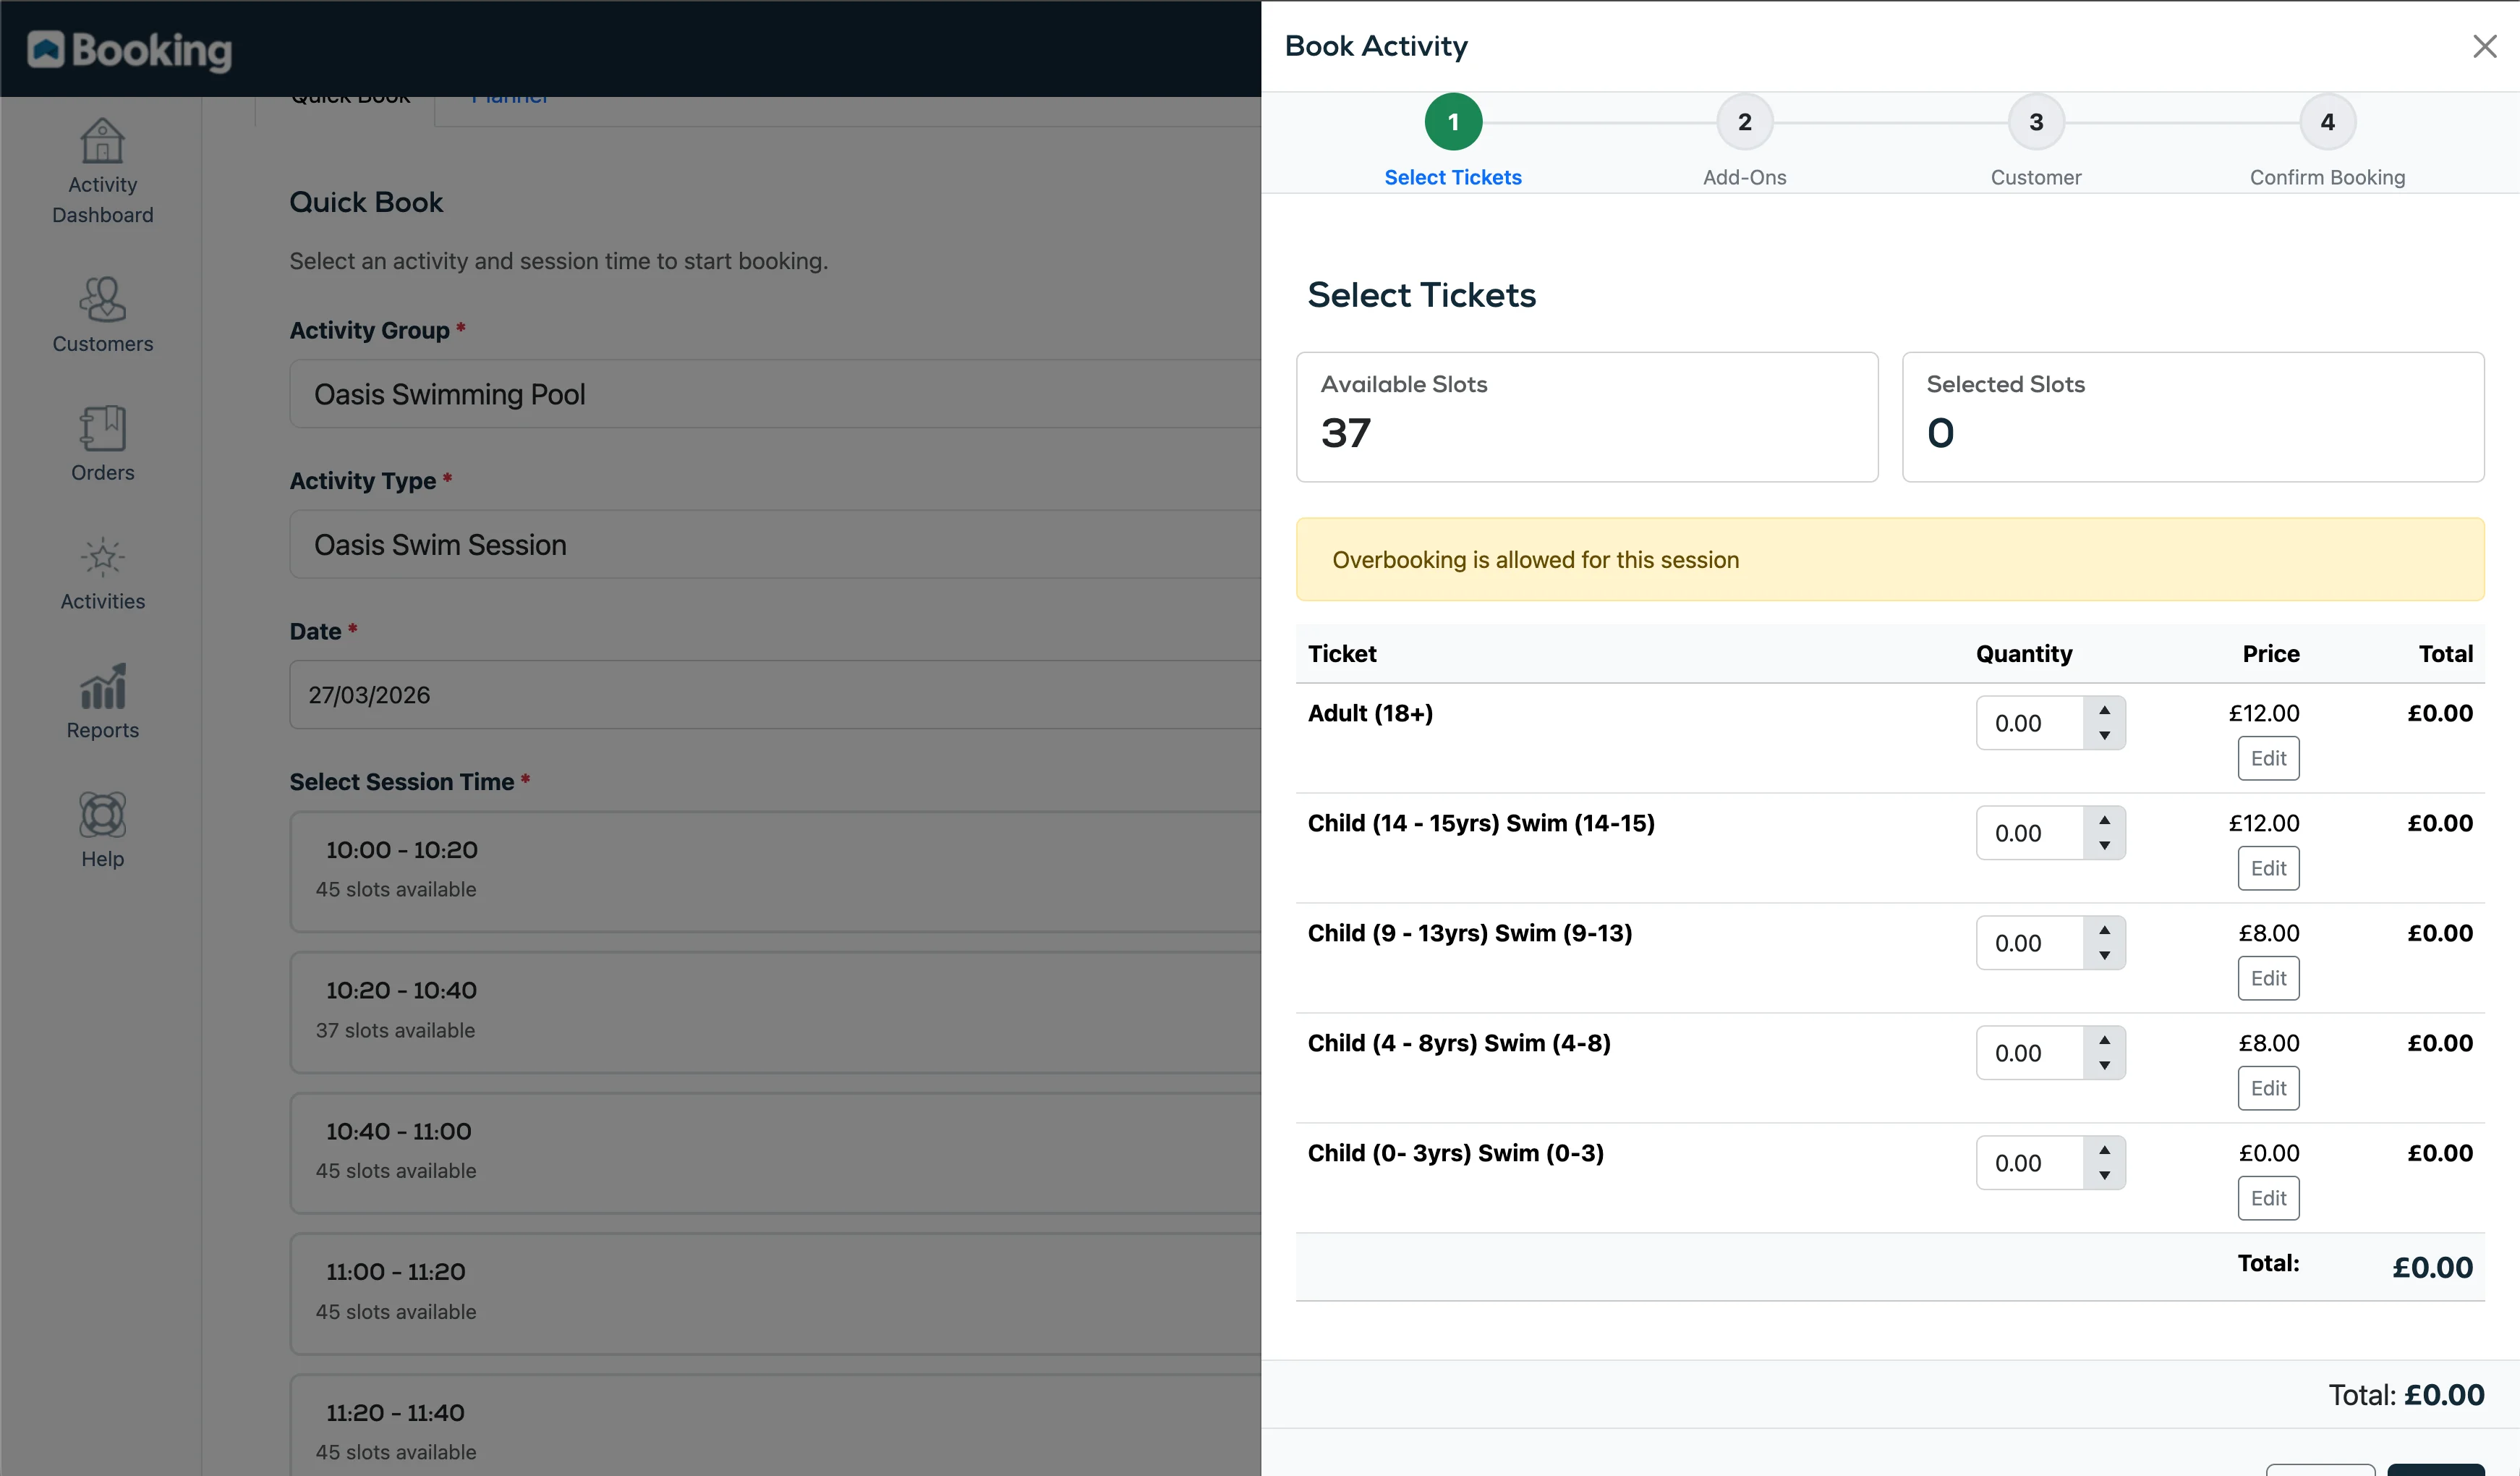Click the Adult (18+) quantity field

click(x=2030, y=723)
